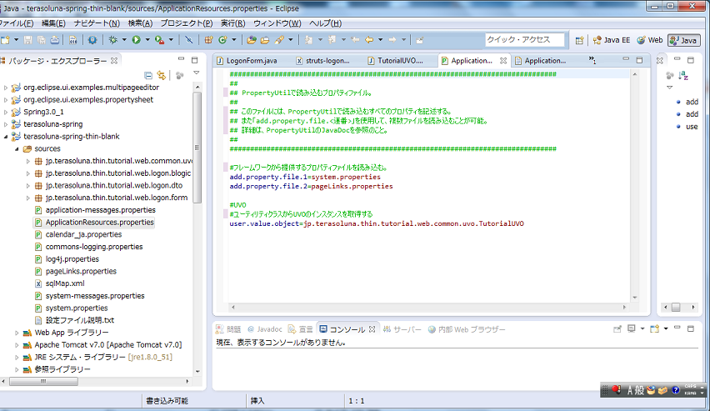
Task: Select sqlMap.xml file in tree
Action: [59, 283]
